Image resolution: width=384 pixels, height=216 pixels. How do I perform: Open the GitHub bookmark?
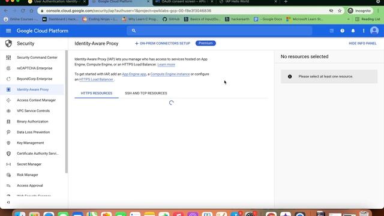[171, 19]
